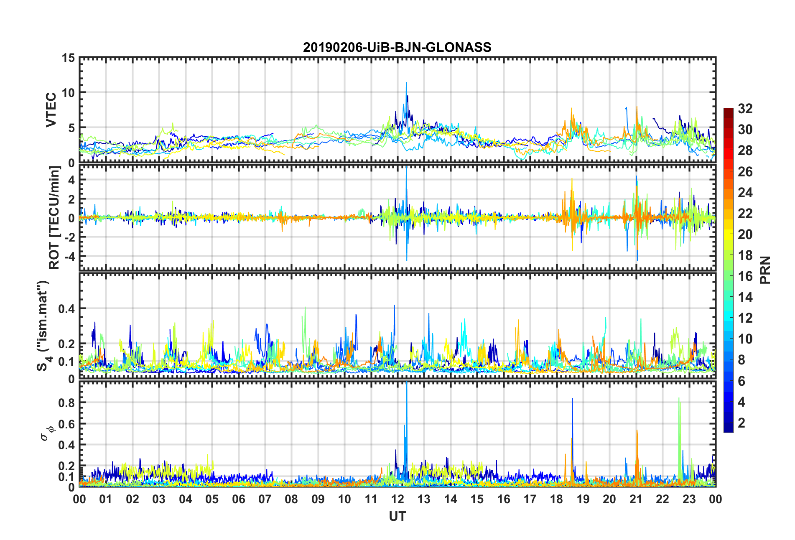Image resolution: width=795 pixels, height=540 pixels.
Task: Click the S4 ("ism.mat") axis label
Action: (43, 326)
